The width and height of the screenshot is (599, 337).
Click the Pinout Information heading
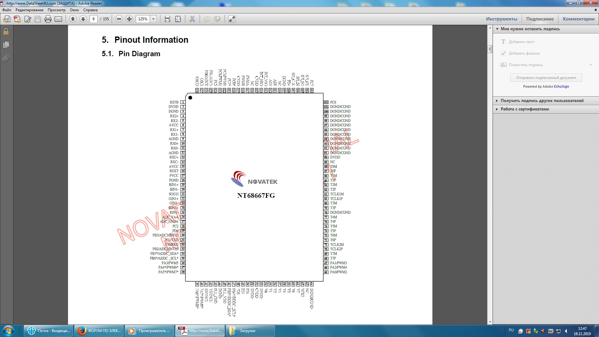coord(151,40)
